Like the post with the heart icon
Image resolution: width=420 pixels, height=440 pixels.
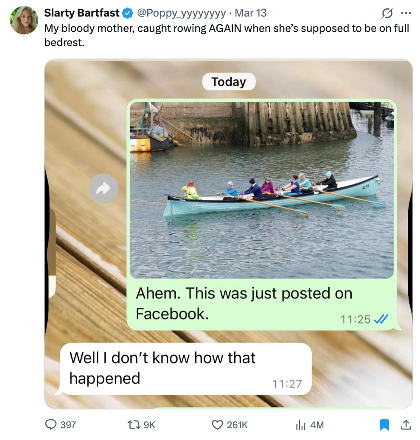click(x=217, y=424)
